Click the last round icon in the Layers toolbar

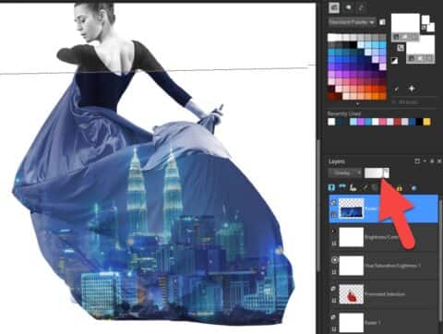(x=413, y=187)
